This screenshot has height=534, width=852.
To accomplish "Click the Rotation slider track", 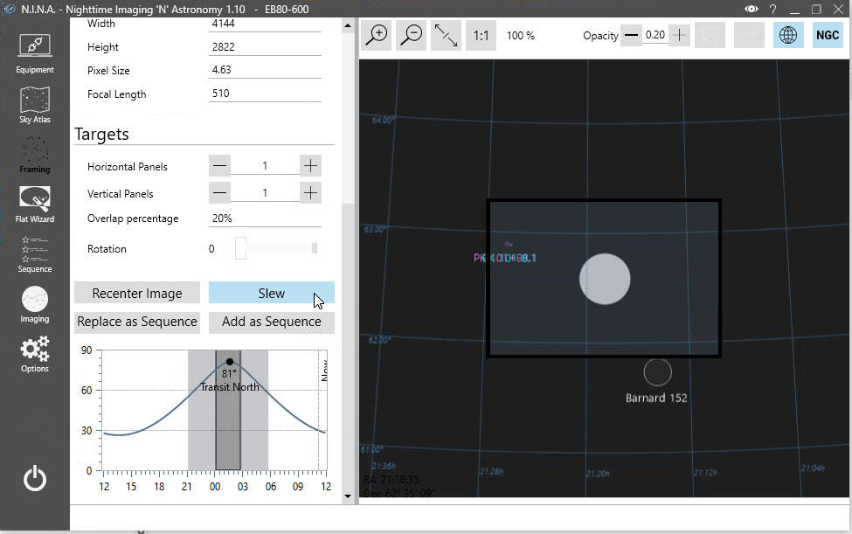I will point(278,249).
